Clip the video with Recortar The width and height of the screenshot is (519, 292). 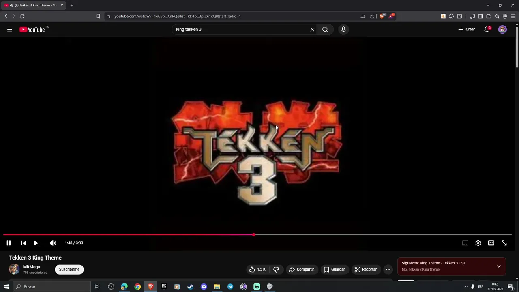click(366, 269)
